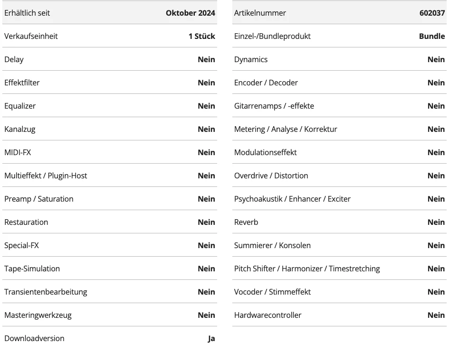Click the Delay property label
This screenshot has height=352, width=450.
coord(14,60)
